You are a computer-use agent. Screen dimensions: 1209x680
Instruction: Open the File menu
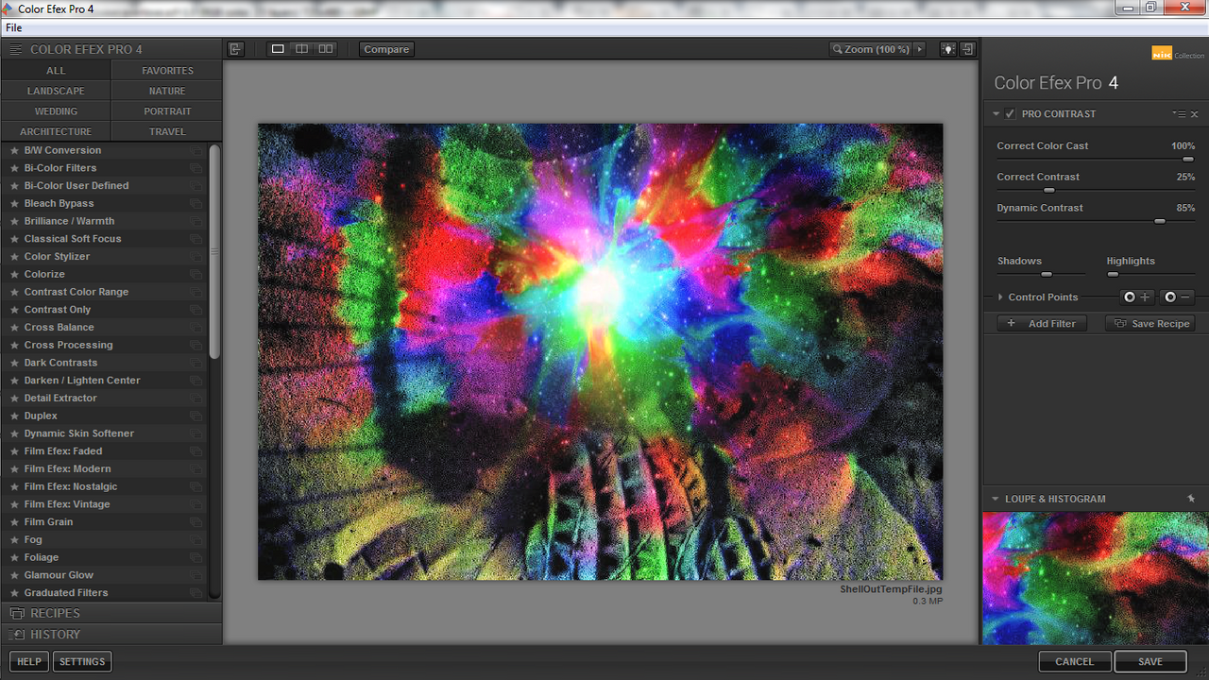(13, 28)
